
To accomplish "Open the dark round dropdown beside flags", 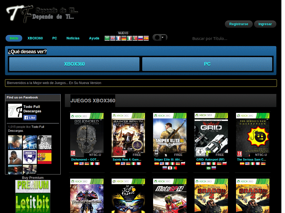I will tap(160, 37).
